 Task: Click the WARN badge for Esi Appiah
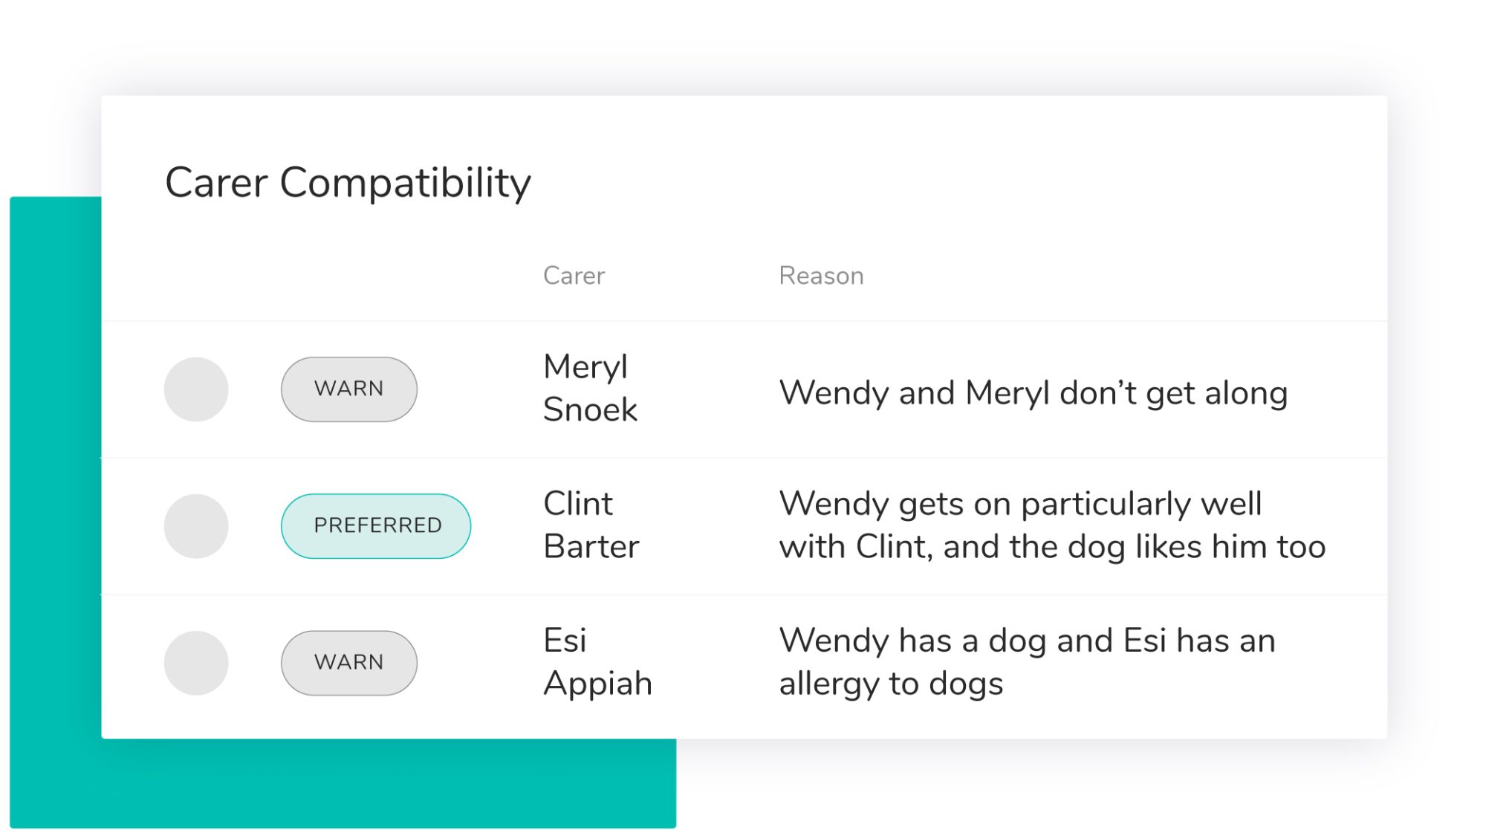click(349, 663)
